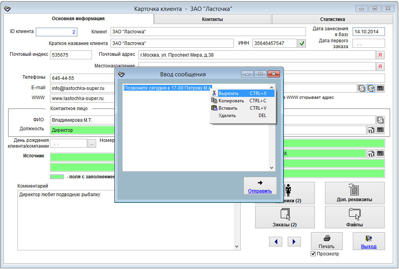The image size is (399, 269).
Task: Click the contact ФИО field Владимирова М.Т.
Action: [x=83, y=120]
